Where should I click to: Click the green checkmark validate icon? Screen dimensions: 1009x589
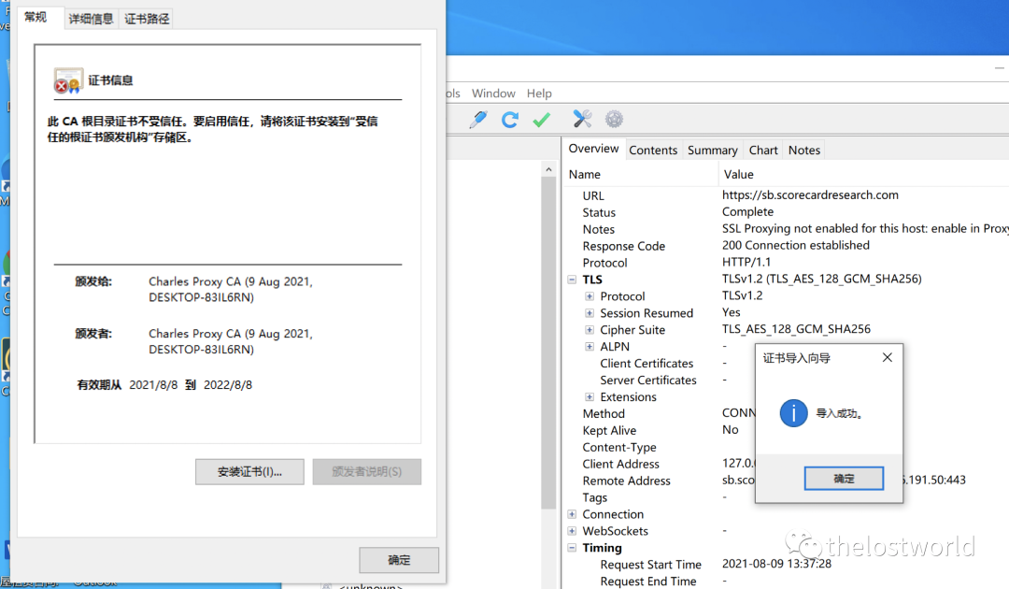click(x=542, y=119)
